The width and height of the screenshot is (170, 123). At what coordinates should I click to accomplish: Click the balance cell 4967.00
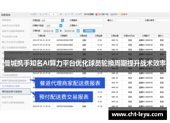[115, 97]
